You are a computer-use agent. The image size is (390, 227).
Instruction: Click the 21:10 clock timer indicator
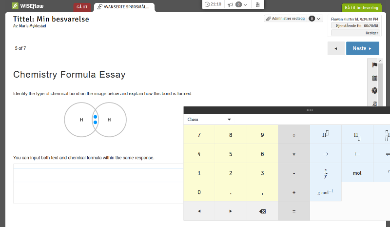pyautogui.click(x=213, y=4)
